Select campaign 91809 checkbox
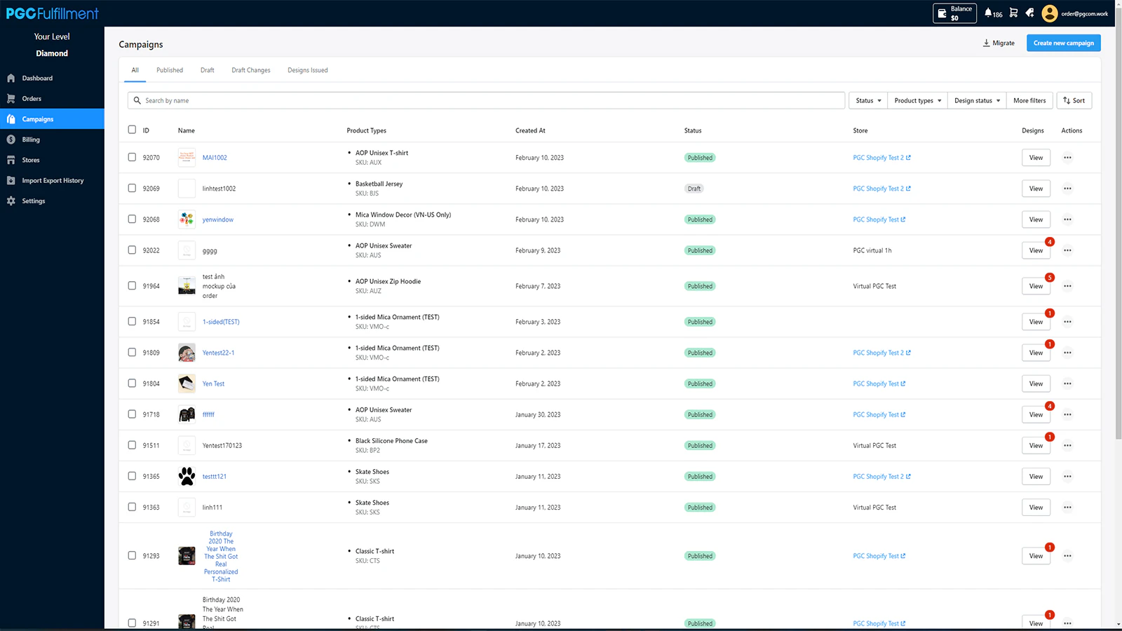This screenshot has width=1122, height=631. [132, 353]
